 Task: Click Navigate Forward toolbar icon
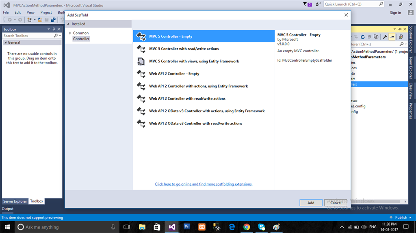20,20
